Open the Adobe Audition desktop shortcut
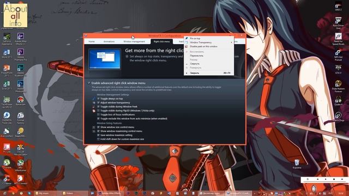349x196 pixels. 21,70
